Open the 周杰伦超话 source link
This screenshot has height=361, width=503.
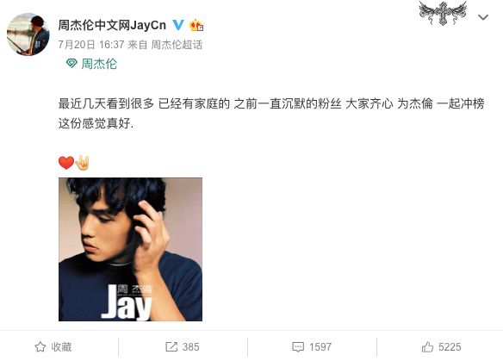coord(177,45)
